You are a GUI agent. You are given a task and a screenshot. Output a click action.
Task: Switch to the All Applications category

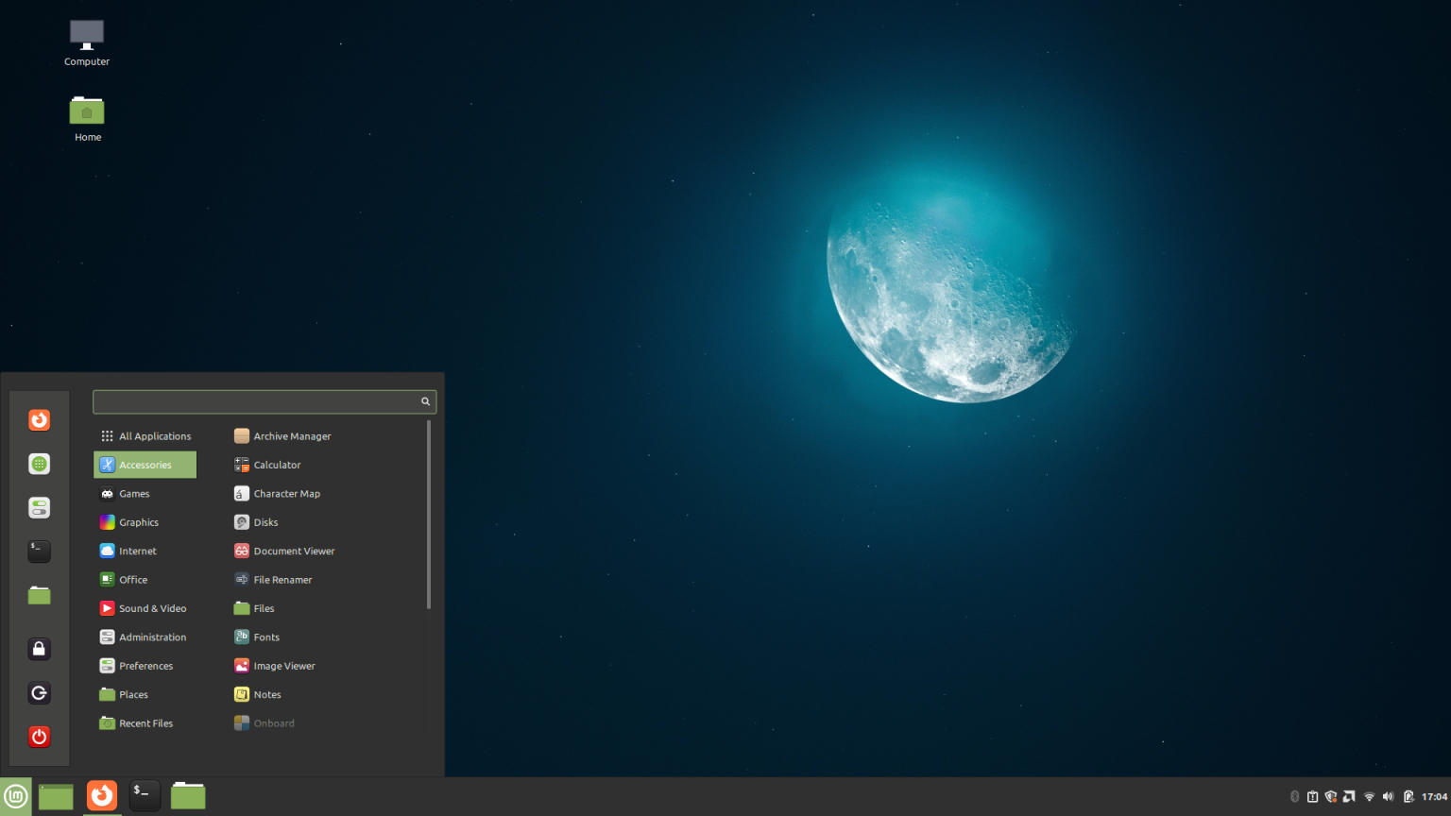click(154, 435)
